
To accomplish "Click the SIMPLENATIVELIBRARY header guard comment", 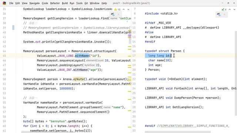I will [x=193, y=126].
